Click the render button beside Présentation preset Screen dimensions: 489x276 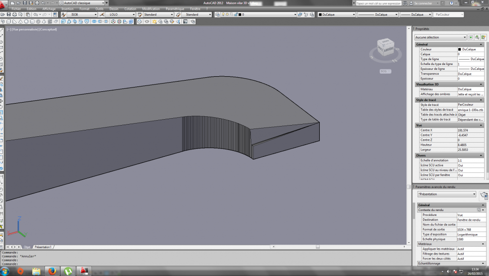(x=484, y=195)
